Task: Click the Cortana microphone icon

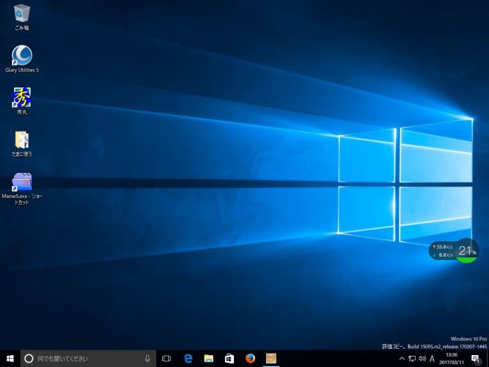Action: (x=147, y=359)
